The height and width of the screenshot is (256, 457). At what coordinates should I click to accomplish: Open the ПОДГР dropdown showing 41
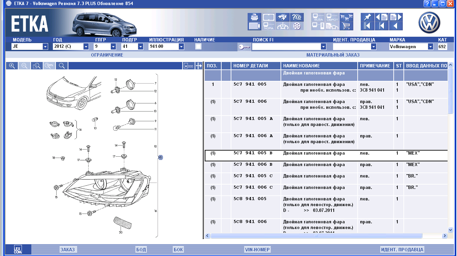pos(141,46)
